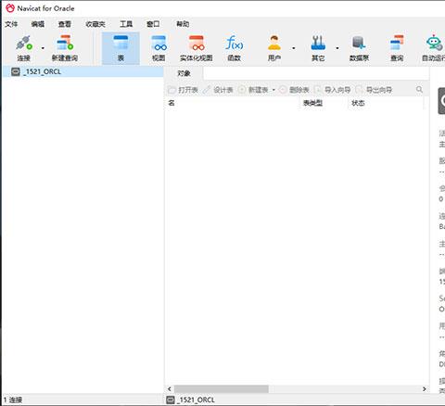445x406 pixels.
Task: Click the _1521_ORCL status bar label
Action: 196,400
